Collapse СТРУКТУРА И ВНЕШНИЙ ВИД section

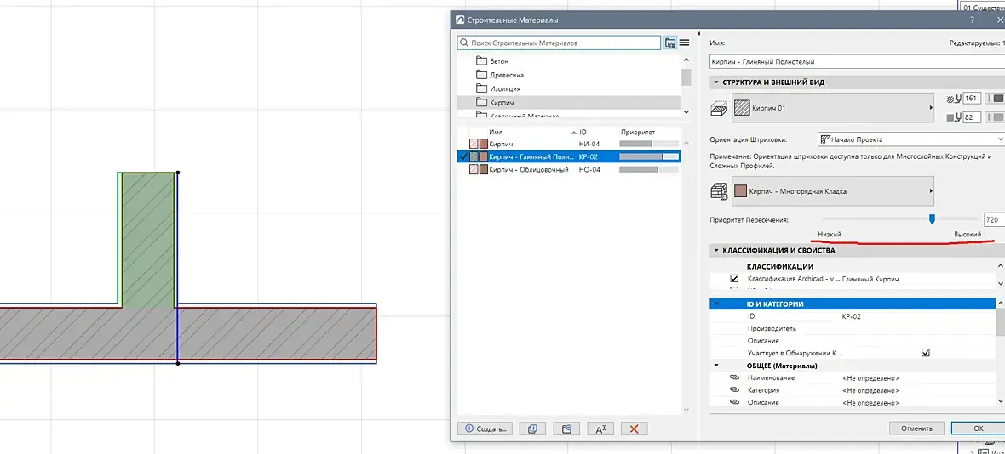[x=716, y=82]
